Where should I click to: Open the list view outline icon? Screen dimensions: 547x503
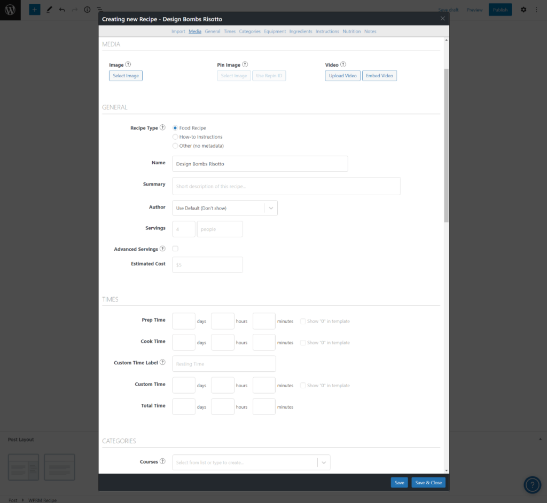[100, 10]
